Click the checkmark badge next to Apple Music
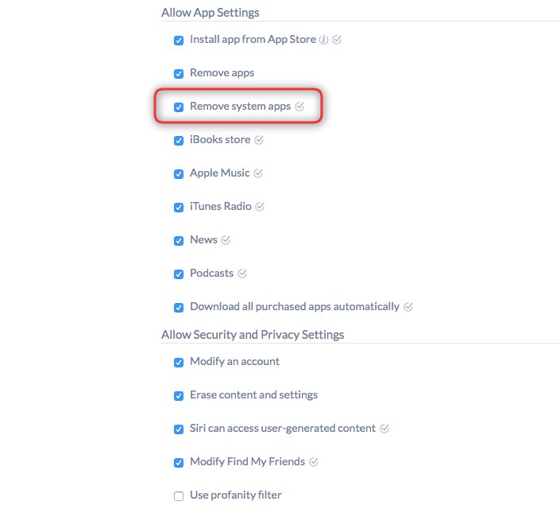This screenshot has height=509, width=560. click(x=258, y=173)
